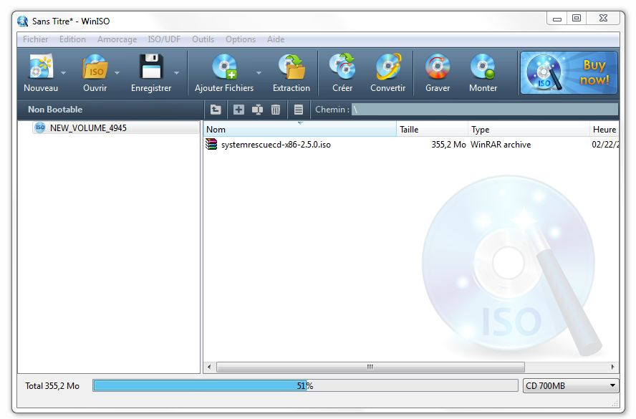Screen dimensions: 636x419
Task: Open the CD 700MB media size dropdown
Action: [570, 386]
